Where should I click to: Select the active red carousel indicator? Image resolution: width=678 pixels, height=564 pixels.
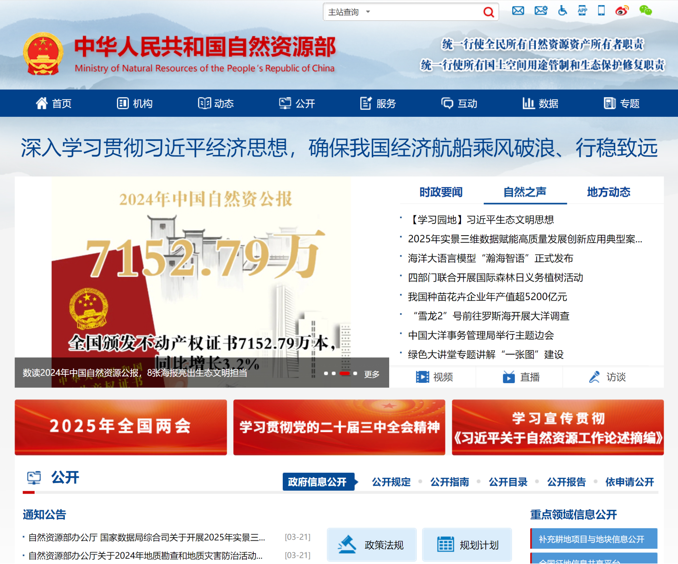[x=344, y=373]
